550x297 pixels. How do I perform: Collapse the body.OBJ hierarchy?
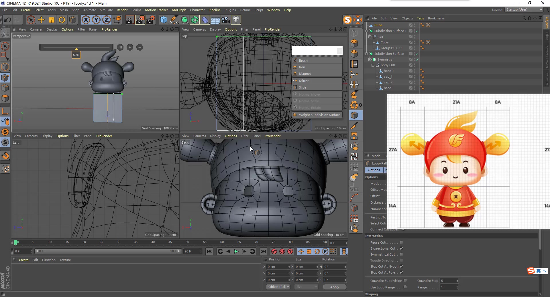point(373,65)
